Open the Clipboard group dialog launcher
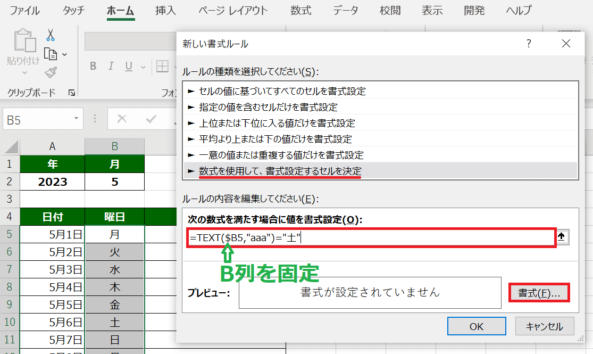Screen dimensions: 593x354 point(72,93)
